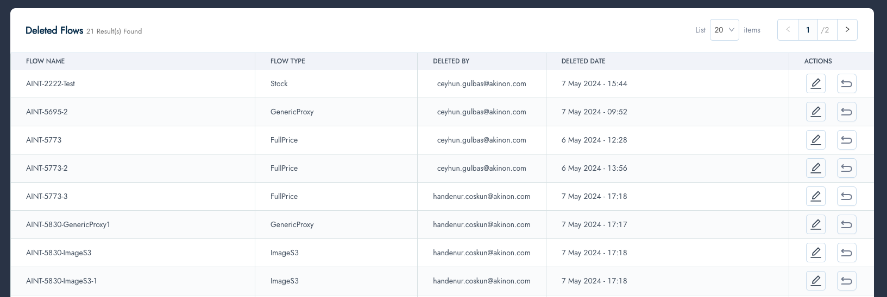887x297 pixels.
Task: Restore the AINT-5773-3 flow
Action: tap(846, 196)
